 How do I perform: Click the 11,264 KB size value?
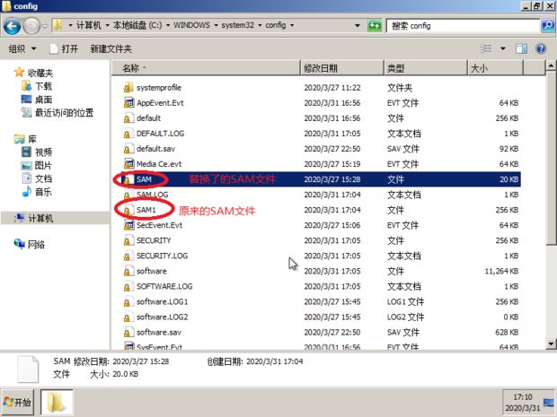pos(501,271)
